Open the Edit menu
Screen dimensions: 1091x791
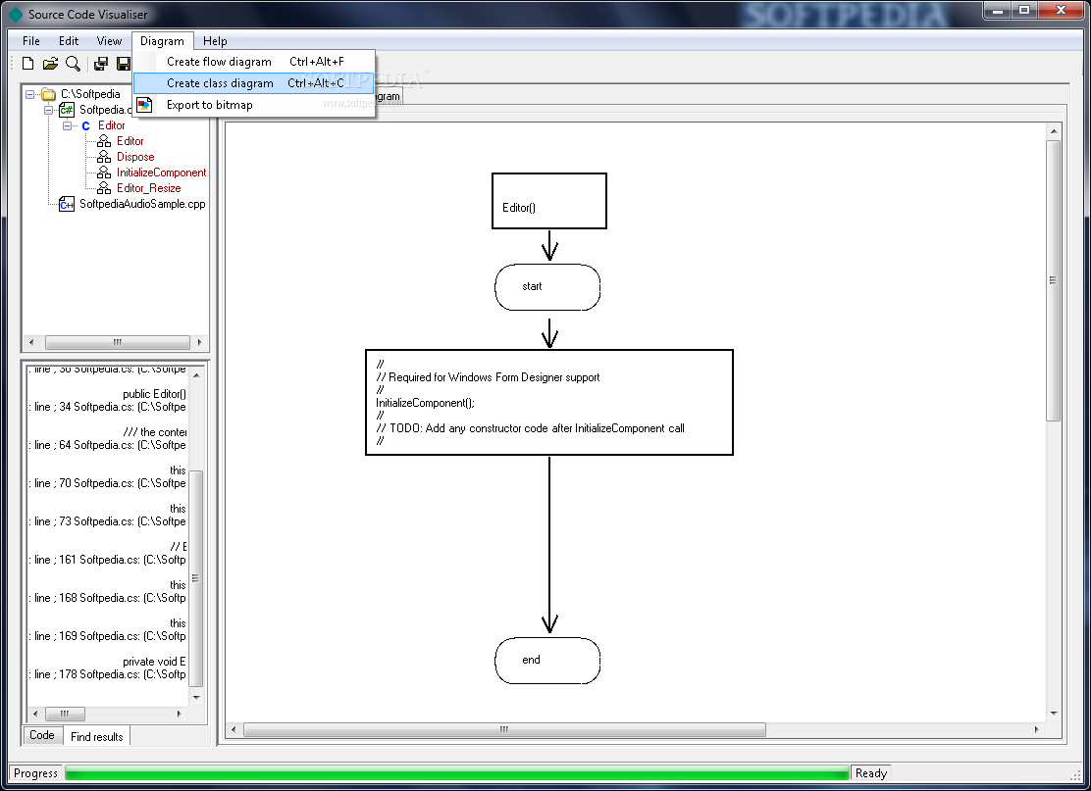pyautogui.click(x=69, y=41)
